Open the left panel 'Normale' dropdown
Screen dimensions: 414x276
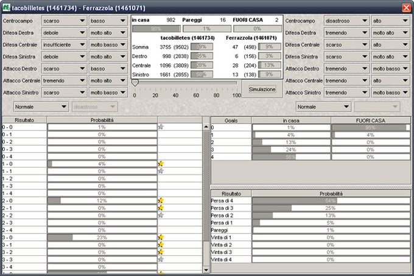pos(41,107)
